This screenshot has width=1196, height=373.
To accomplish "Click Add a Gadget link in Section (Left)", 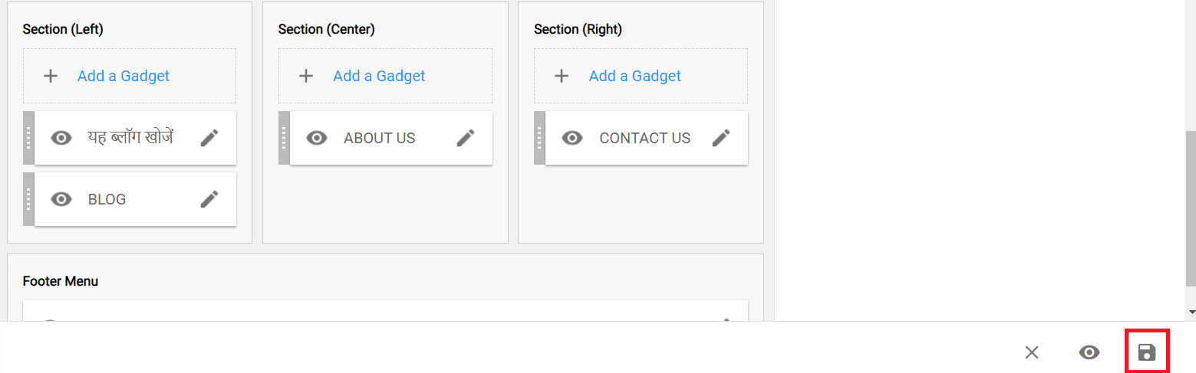I will coord(124,76).
